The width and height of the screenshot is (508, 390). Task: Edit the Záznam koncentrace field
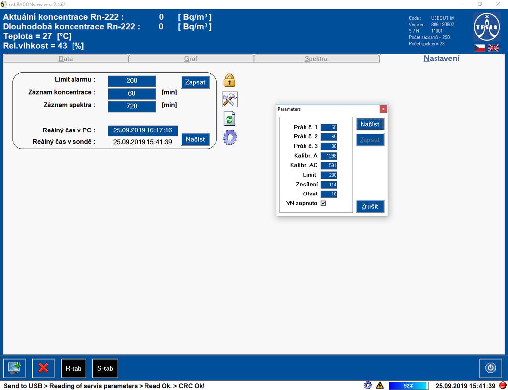point(132,94)
